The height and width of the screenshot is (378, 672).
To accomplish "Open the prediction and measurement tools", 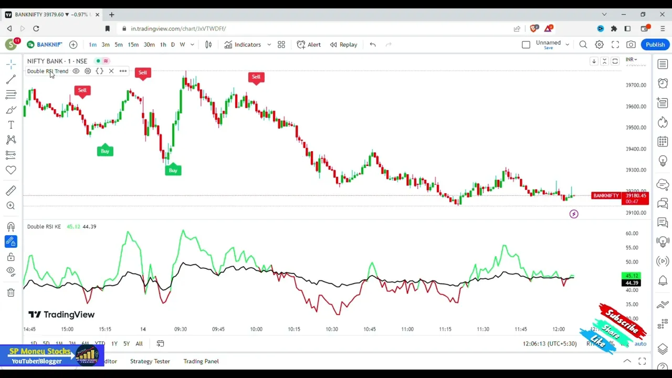I will coord(10,155).
